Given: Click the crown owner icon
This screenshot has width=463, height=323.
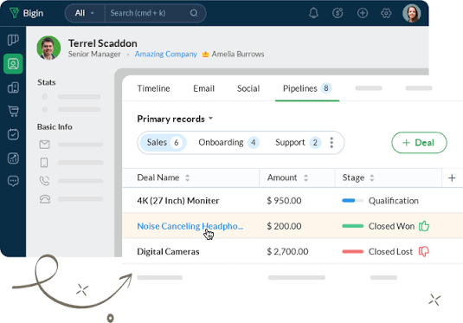Looking at the screenshot, I should point(205,54).
